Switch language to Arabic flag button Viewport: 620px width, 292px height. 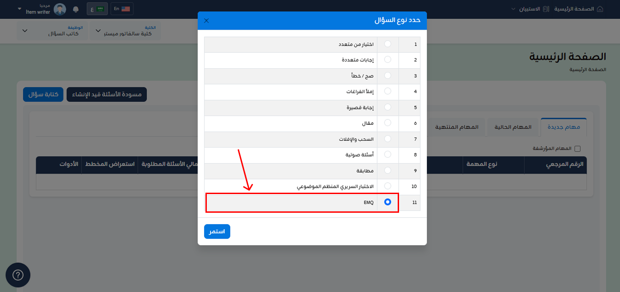[97, 9]
